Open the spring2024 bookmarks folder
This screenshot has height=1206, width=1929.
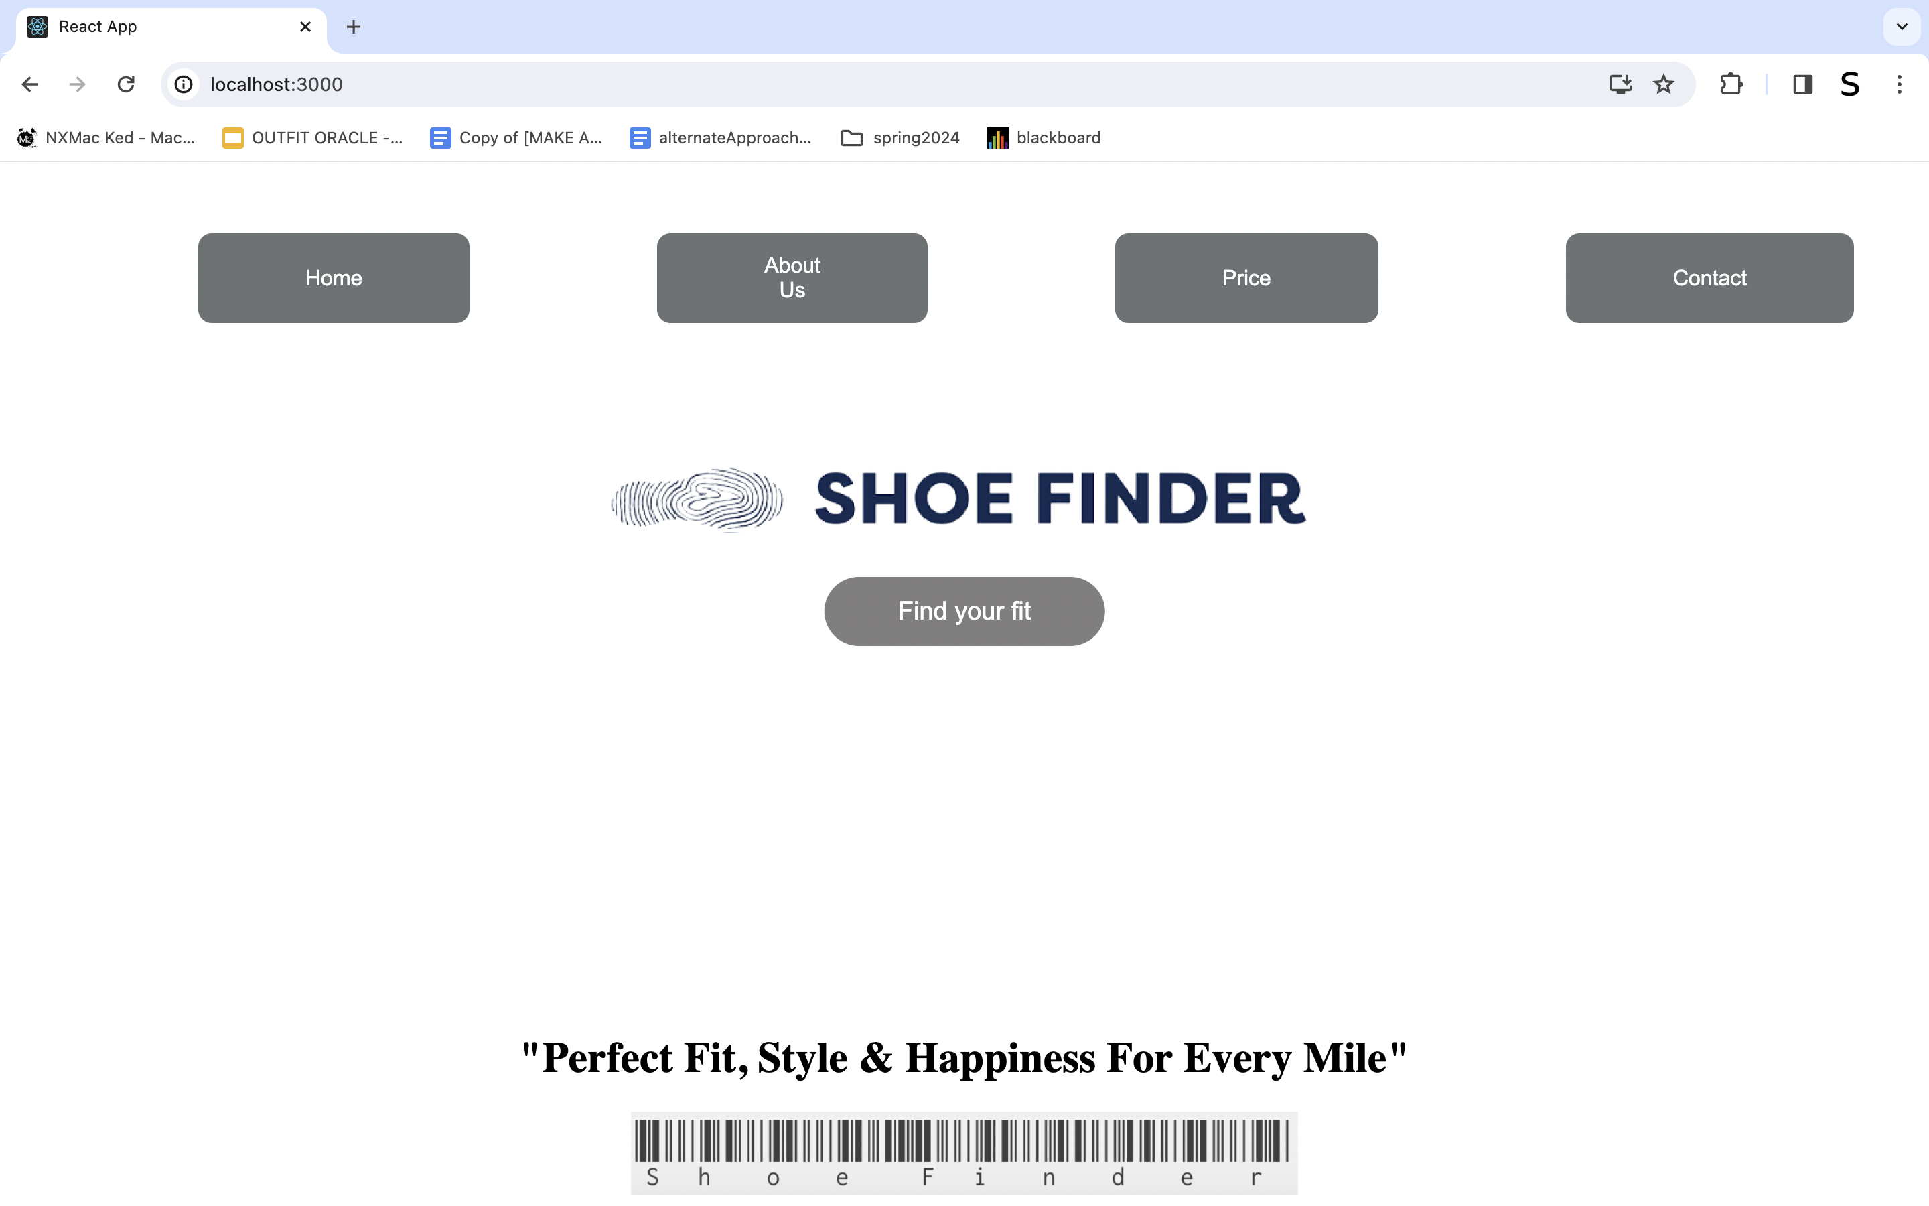(x=901, y=138)
